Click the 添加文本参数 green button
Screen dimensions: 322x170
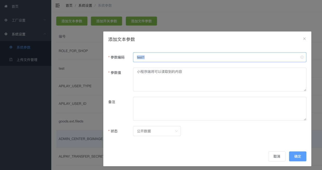[72, 21]
